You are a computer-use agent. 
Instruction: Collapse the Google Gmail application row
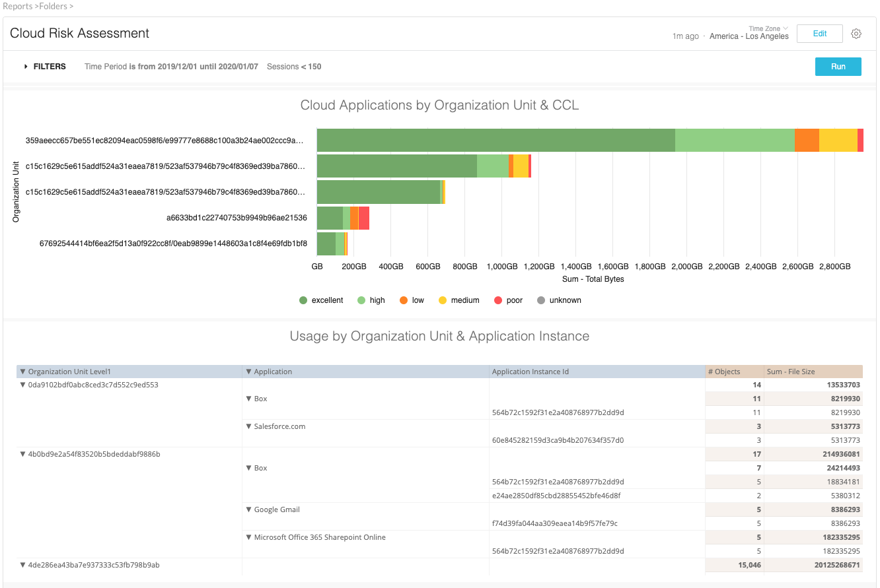tap(249, 509)
